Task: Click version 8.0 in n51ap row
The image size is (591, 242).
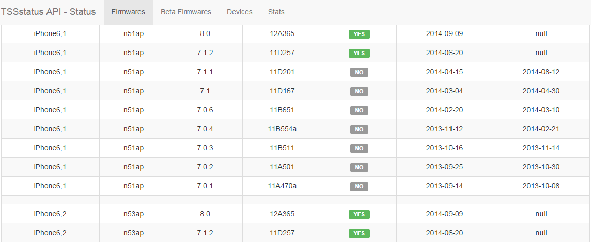Action: pyautogui.click(x=205, y=33)
